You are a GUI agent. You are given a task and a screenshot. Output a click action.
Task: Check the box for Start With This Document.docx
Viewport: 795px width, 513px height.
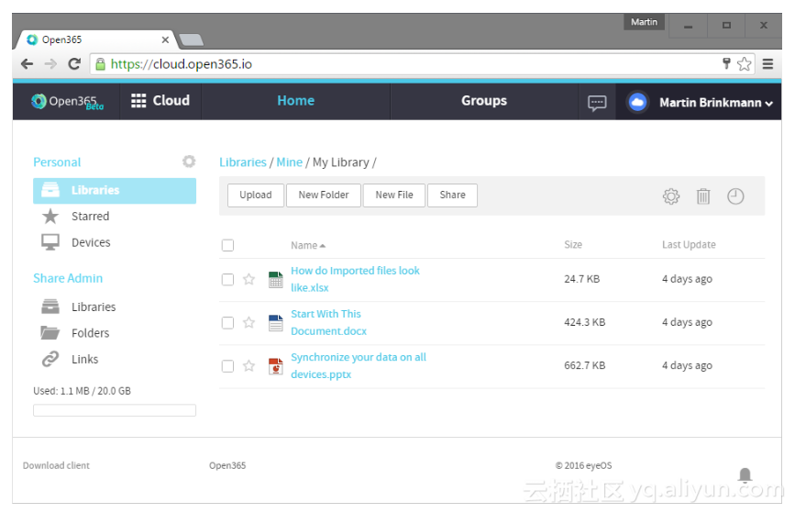coord(227,323)
